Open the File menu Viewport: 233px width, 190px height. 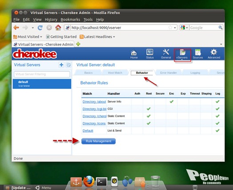pos(16,20)
